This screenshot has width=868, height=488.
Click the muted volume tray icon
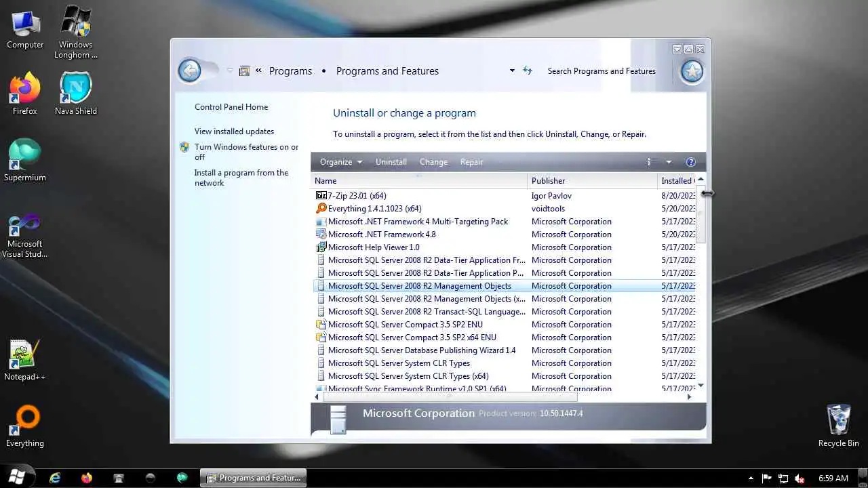[x=800, y=479]
